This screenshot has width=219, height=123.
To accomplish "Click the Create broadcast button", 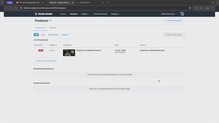I will point(174,20).
